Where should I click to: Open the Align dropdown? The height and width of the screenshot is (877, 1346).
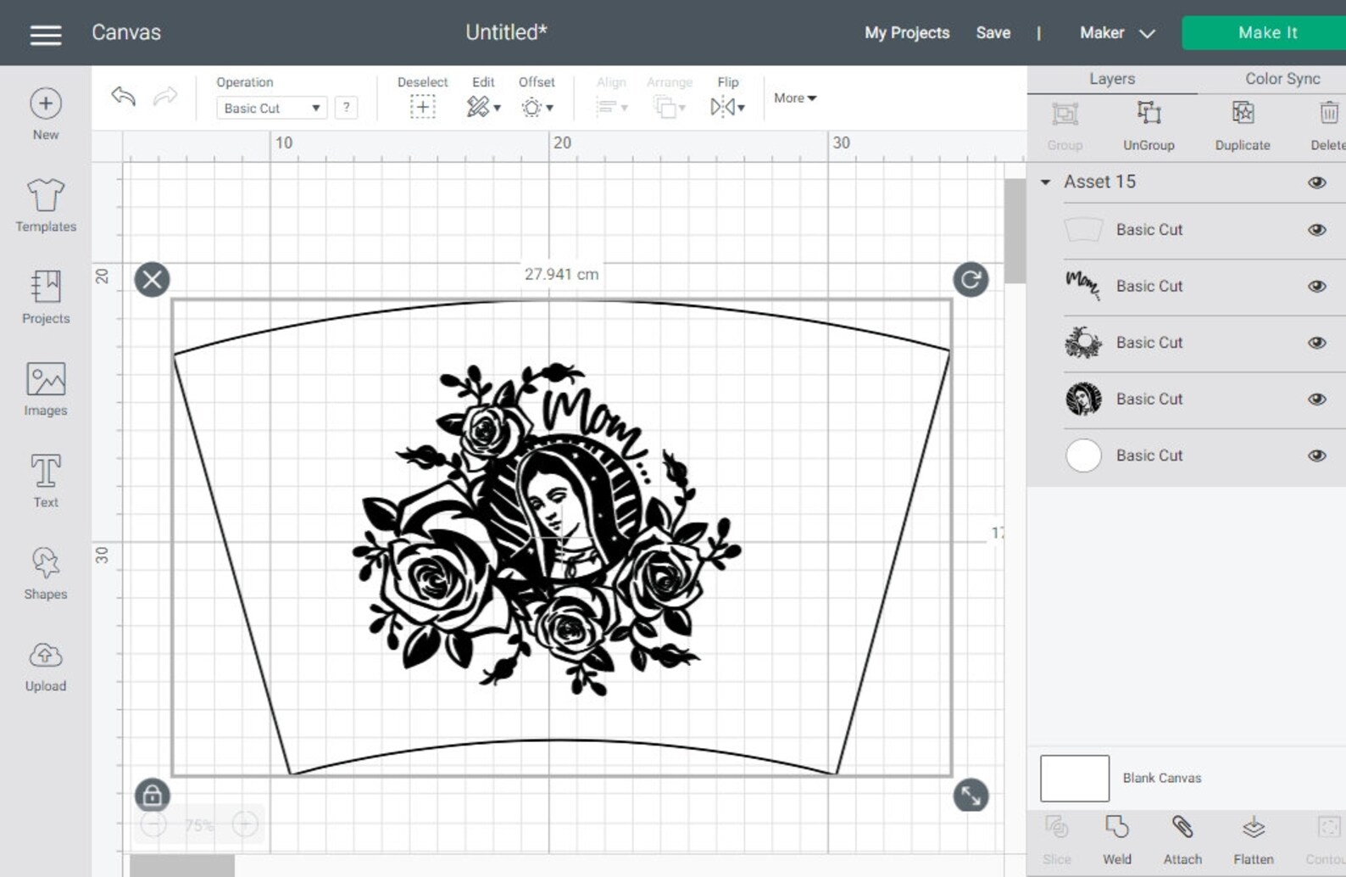[x=611, y=97]
